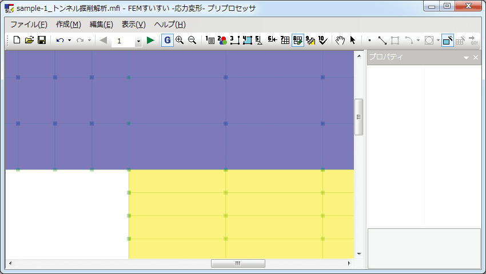This screenshot has height=274, width=486.
Task: Activate the arrow selection tool
Action: coord(353,41)
